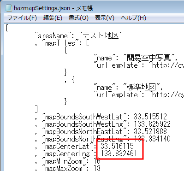Click the Notepad icon in title bar

tap(8, 8)
